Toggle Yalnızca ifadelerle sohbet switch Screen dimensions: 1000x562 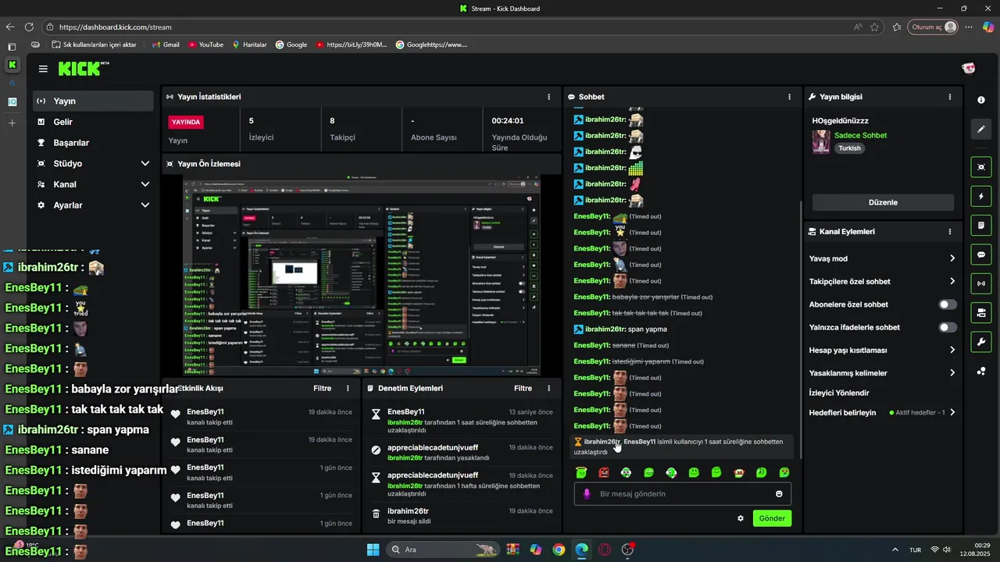948,327
